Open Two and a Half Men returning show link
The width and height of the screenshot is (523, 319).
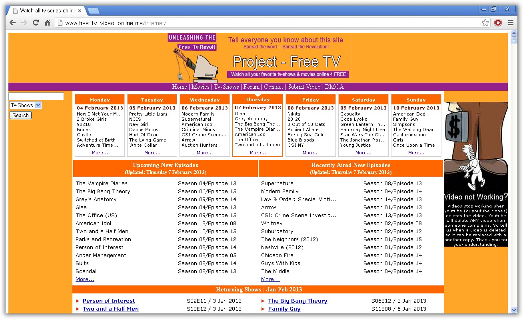click(x=111, y=309)
